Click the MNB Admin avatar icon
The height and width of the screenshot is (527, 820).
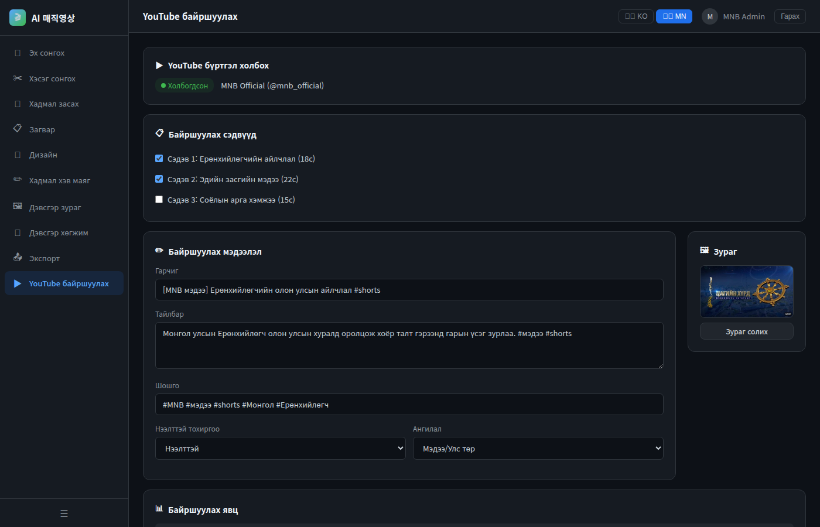tap(710, 16)
